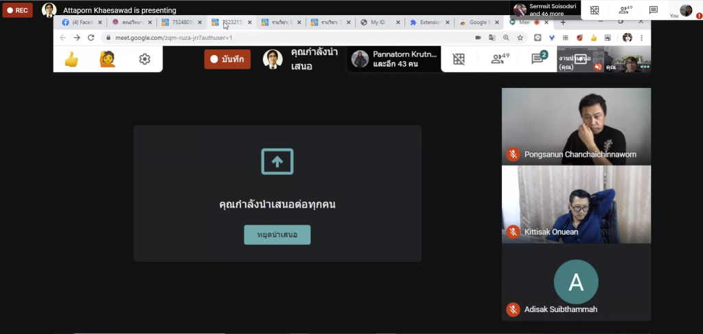This screenshot has height=334, width=703.
Task: Open a new browser tab with plus button
Action: (x=563, y=22)
